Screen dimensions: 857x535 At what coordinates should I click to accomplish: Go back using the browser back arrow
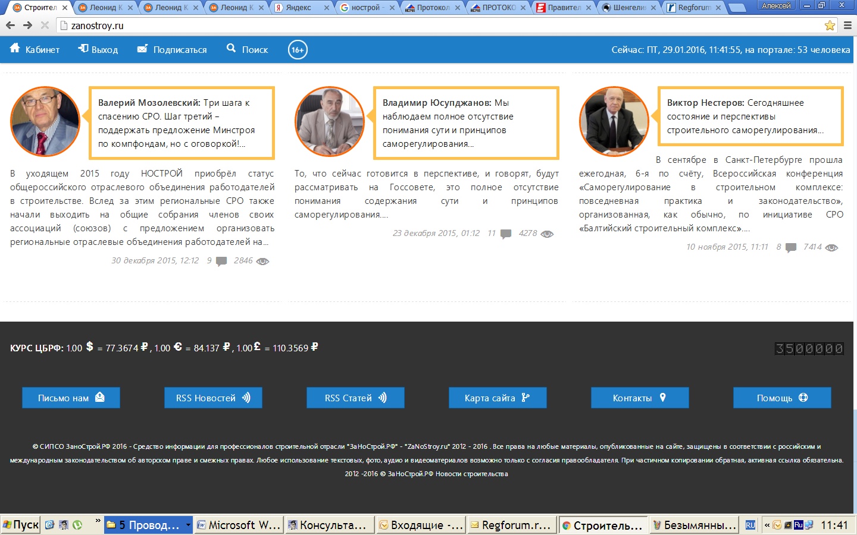(10, 26)
